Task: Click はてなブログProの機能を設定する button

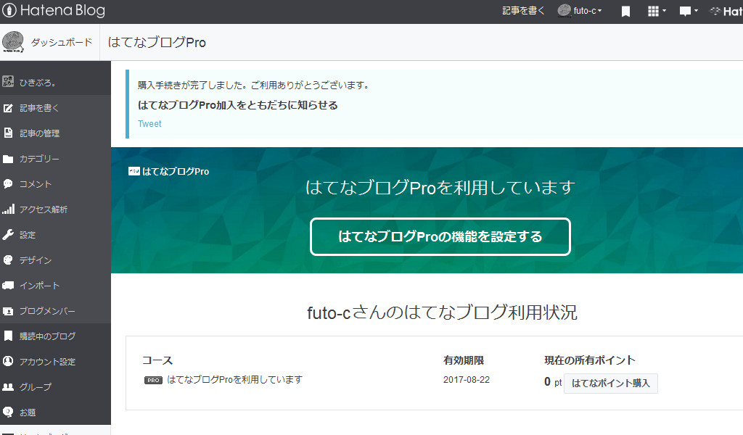Action: (x=440, y=236)
